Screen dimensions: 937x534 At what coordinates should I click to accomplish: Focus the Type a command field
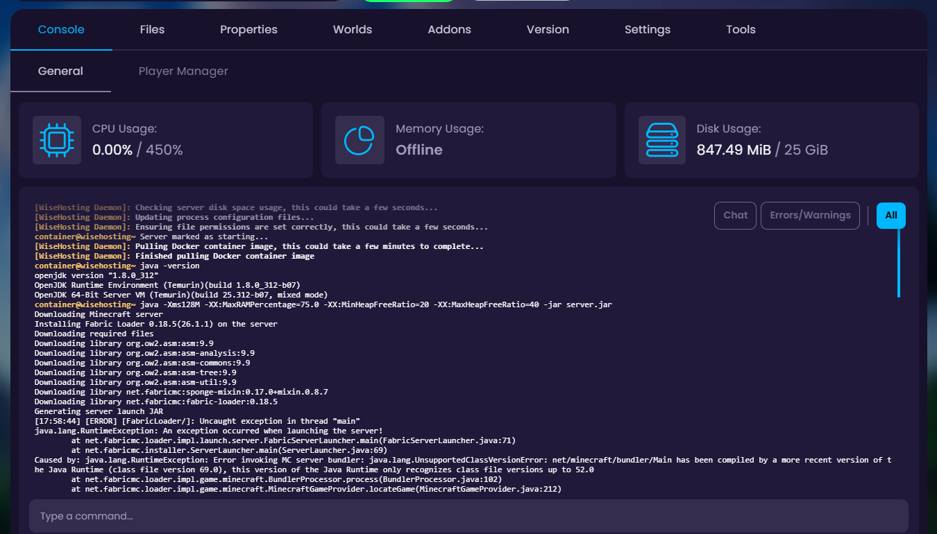pos(468,516)
